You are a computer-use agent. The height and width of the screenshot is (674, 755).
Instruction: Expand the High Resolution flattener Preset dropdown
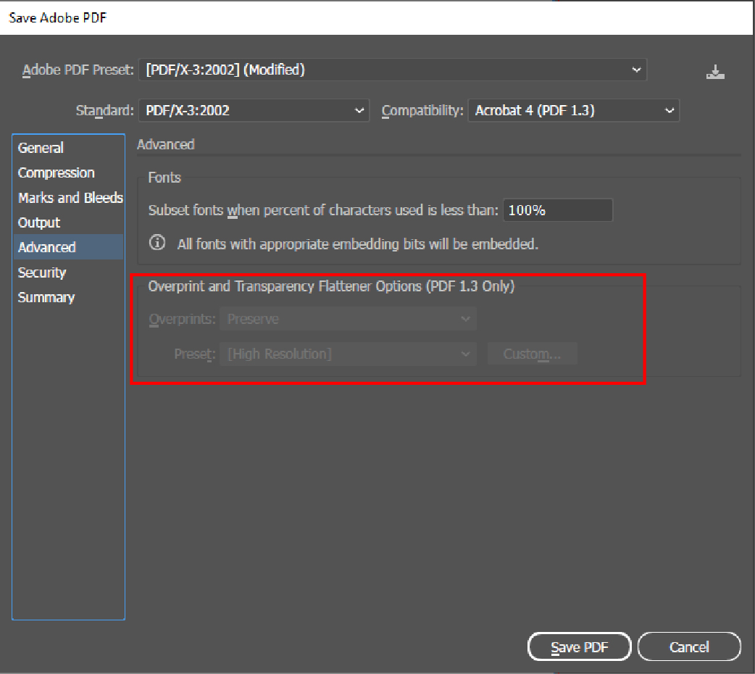coord(348,354)
